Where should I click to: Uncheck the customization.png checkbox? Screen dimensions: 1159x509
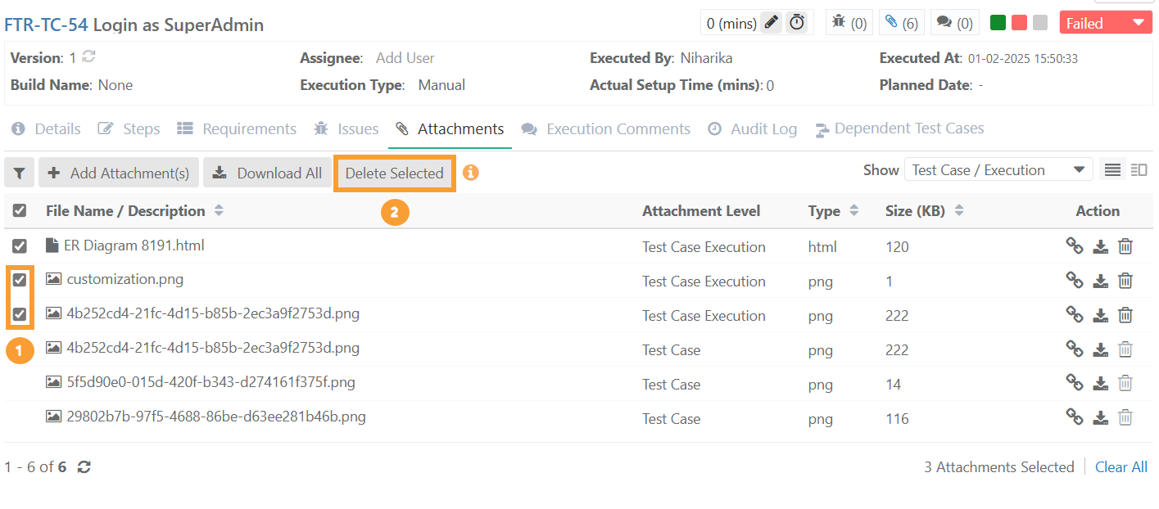(x=20, y=280)
